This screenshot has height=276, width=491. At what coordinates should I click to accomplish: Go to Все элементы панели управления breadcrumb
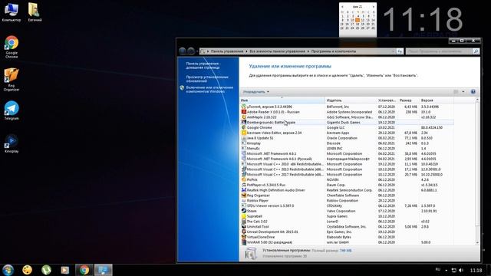[x=277, y=51]
